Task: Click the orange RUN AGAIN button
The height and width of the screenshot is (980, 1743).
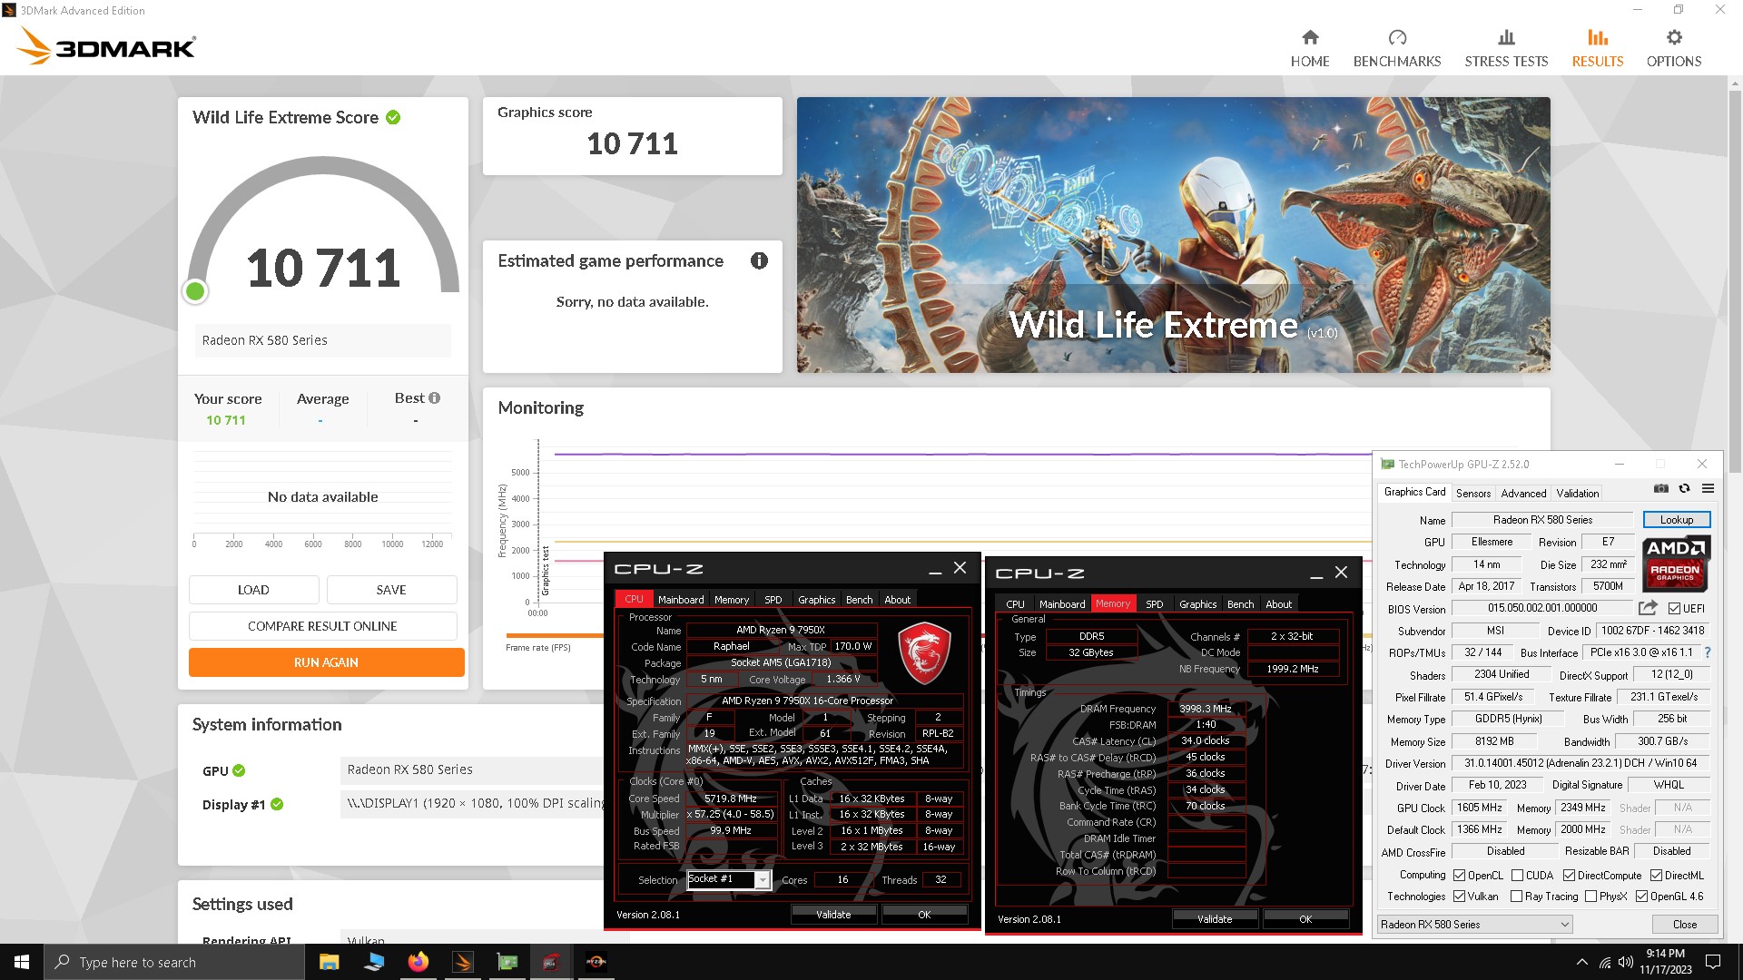Action: [326, 662]
